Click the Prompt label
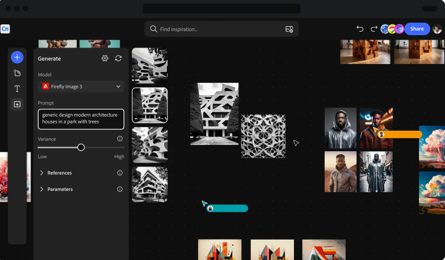The width and height of the screenshot is (445, 260). 45,103
